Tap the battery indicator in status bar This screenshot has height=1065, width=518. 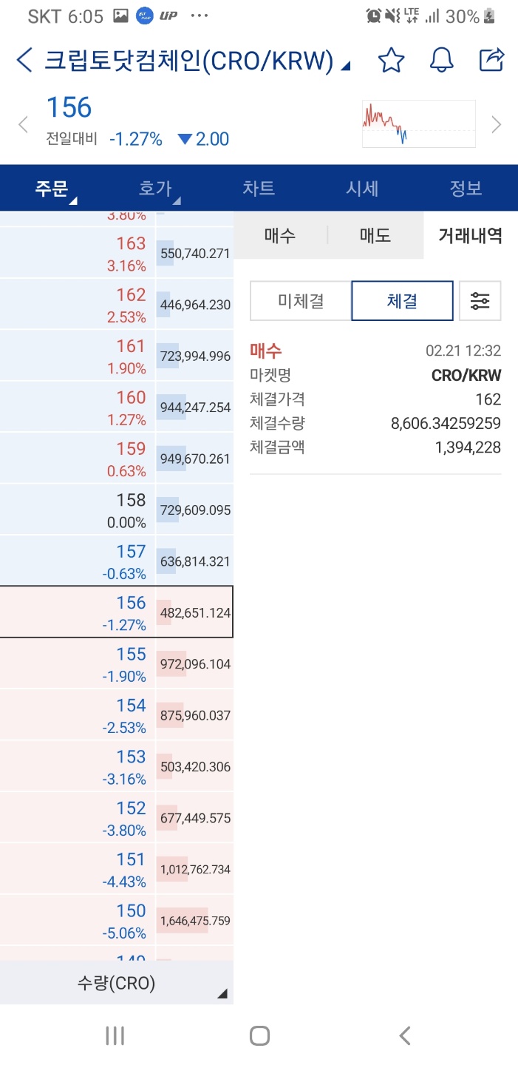click(490, 16)
